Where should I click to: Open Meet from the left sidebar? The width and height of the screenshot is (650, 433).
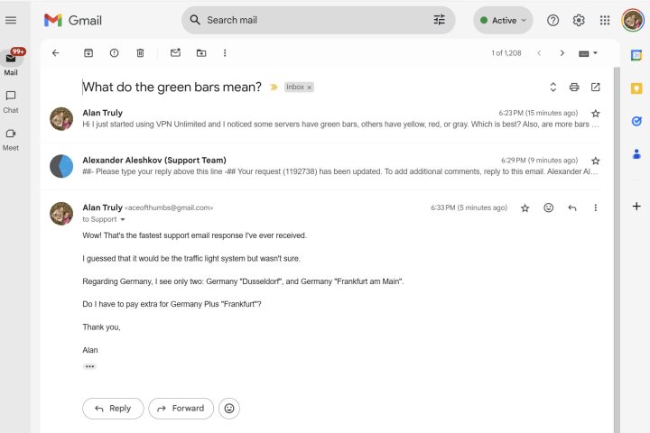tap(11, 138)
